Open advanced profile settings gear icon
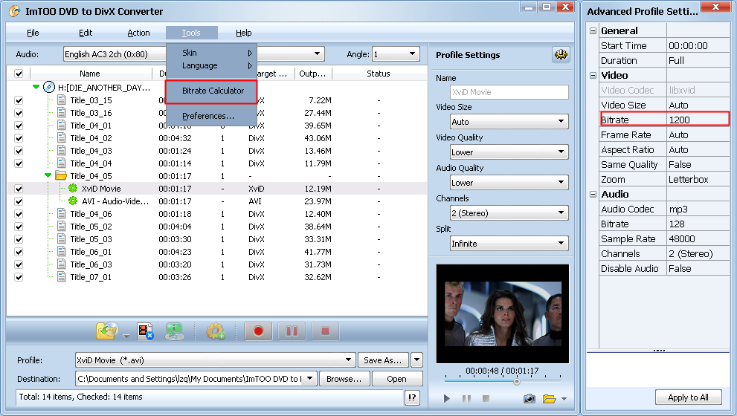Screen dimensions: 737x416 tap(560, 55)
